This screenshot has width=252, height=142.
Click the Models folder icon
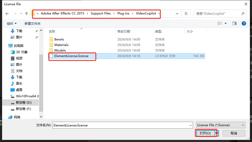[x=51, y=50]
